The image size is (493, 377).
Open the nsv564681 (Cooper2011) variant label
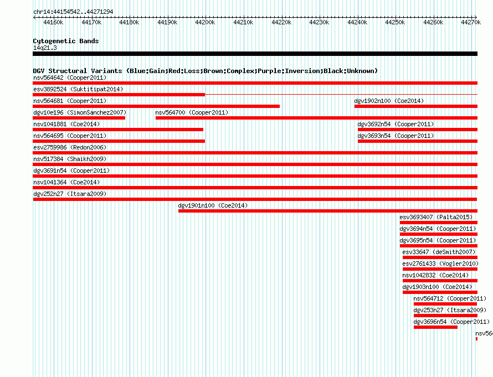click(70, 101)
